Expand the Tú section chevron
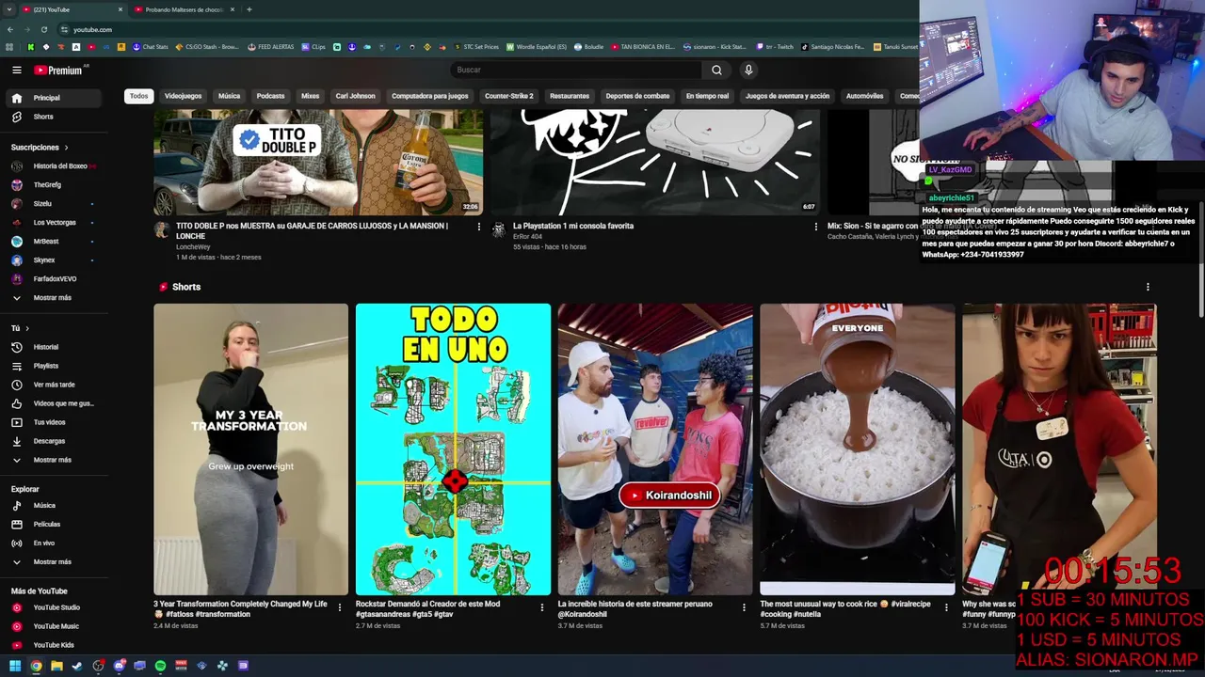The width and height of the screenshot is (1205, 677). (x=27, y=328)
